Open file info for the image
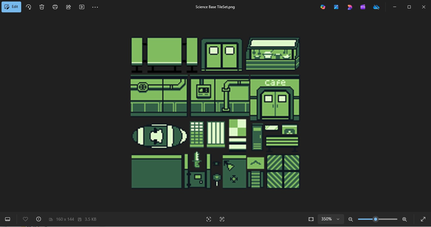This screenshot has height=227, width=431. click(x=38, y=219)
